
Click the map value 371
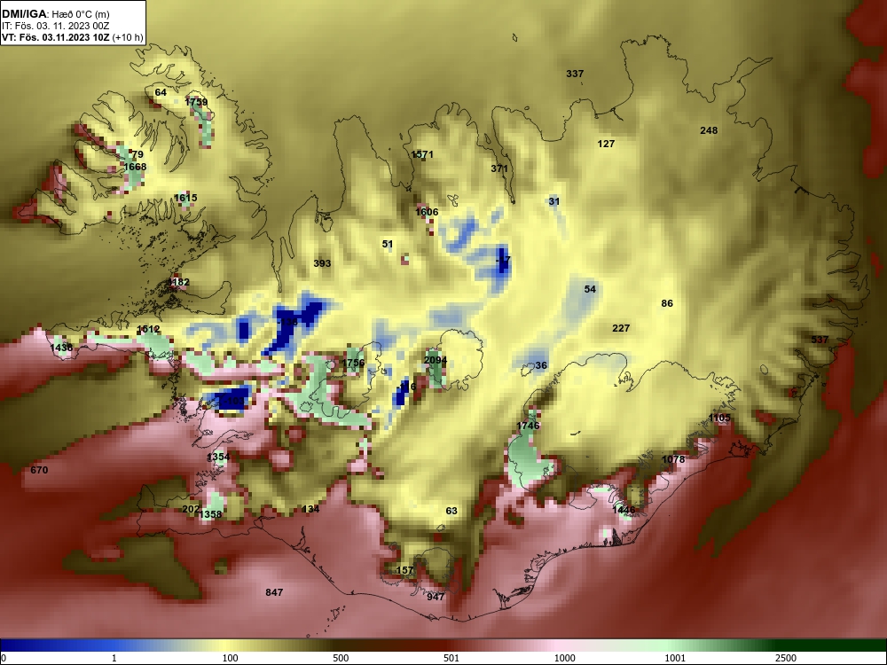pos(499,168)
